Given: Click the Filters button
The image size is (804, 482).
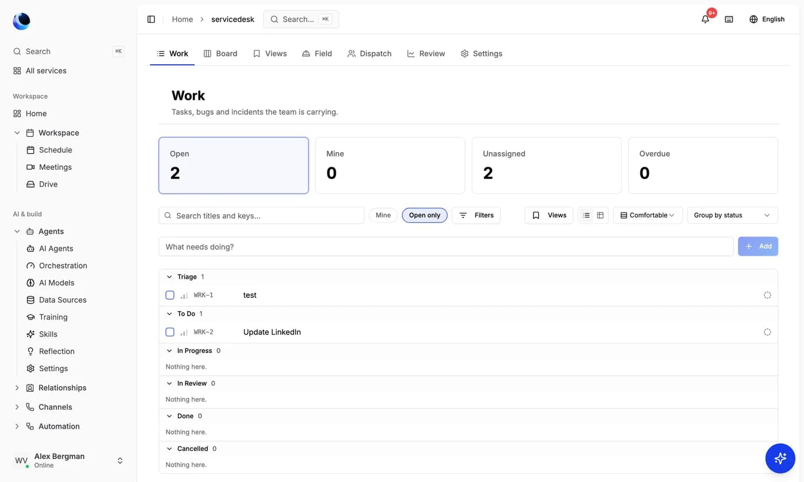Looking at the screenshot, I should (476, 215).
